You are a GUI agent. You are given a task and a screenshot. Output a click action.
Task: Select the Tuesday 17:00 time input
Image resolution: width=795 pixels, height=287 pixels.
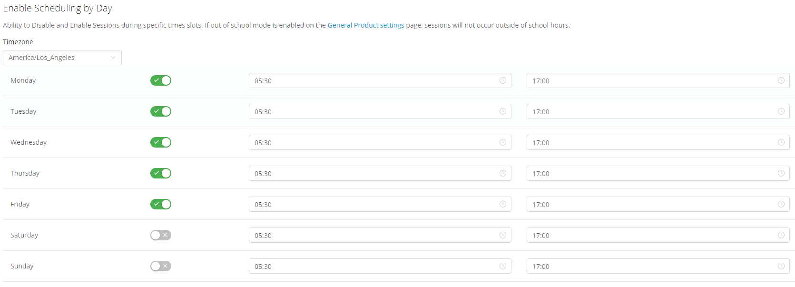(657, 111)
